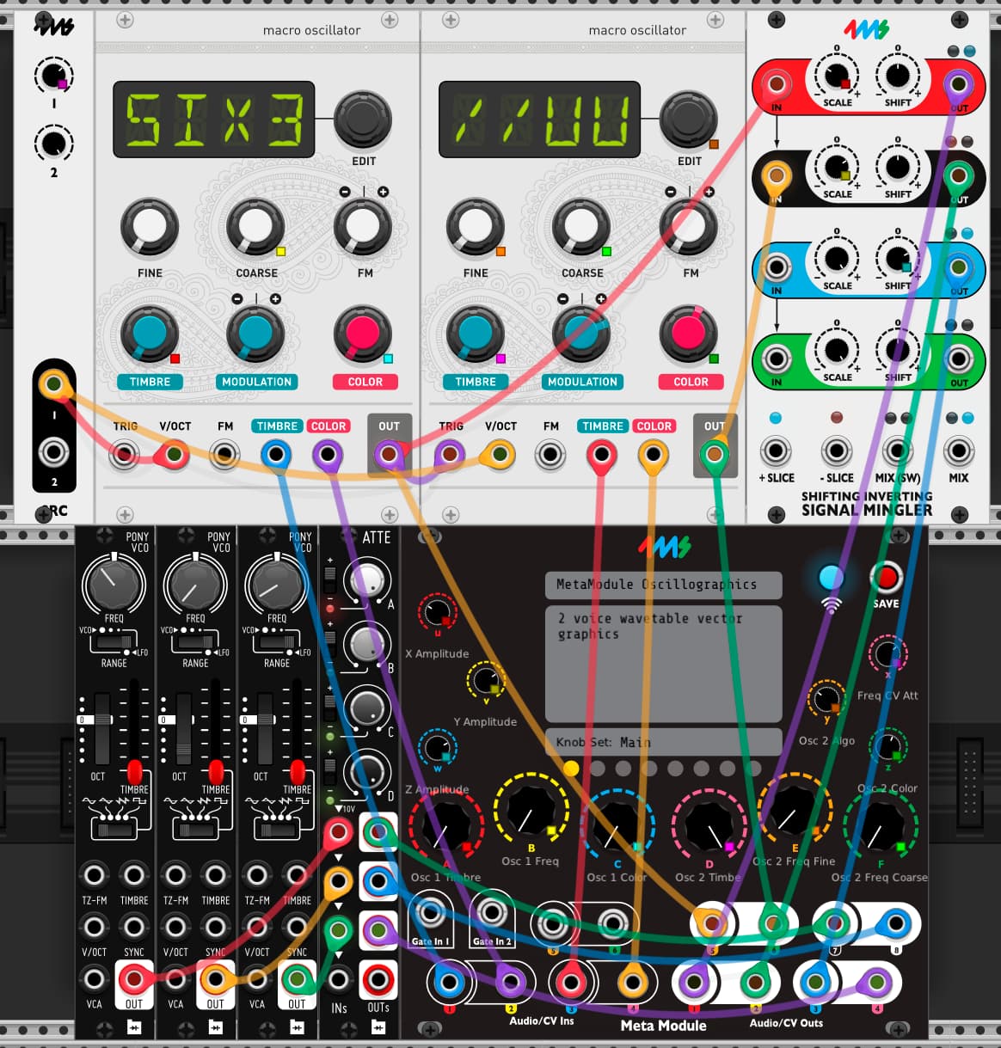Screen dimensions: 1001x1048
Task: Click the teal TIMBRE knob on the SIX3 macro oscillator
Action: coord(150,334)
